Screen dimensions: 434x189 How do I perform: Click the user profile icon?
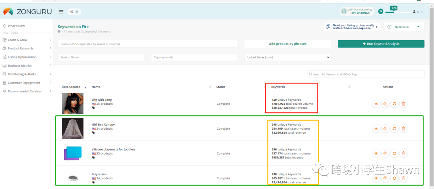(x=414, y=12)
